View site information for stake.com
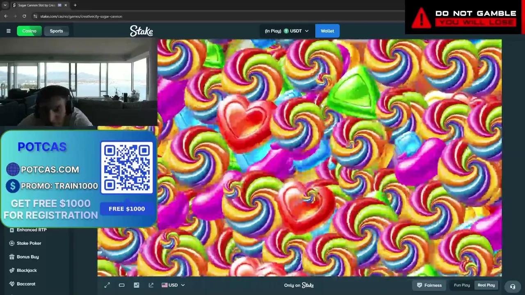The height and width of the screenshot is (295, 525). pyautogui.click(x=36, y=16)
